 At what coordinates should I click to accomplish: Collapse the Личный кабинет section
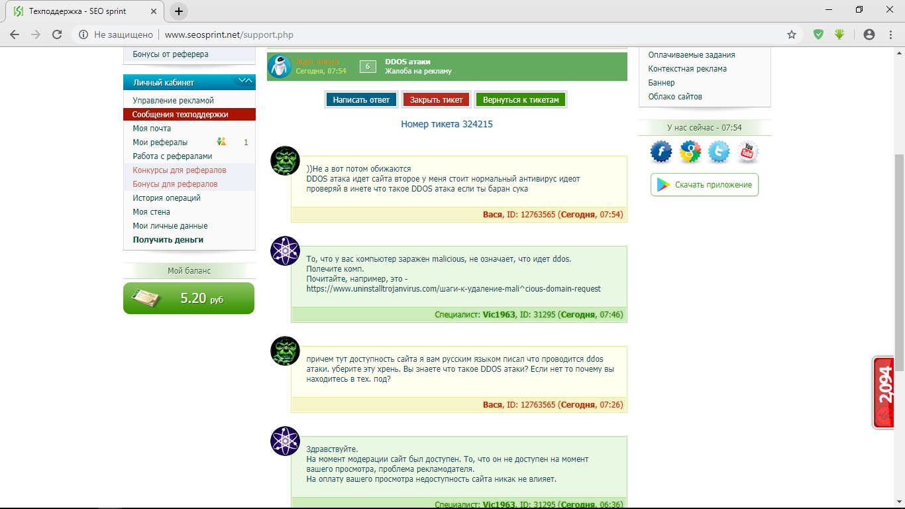coord(245,82)
